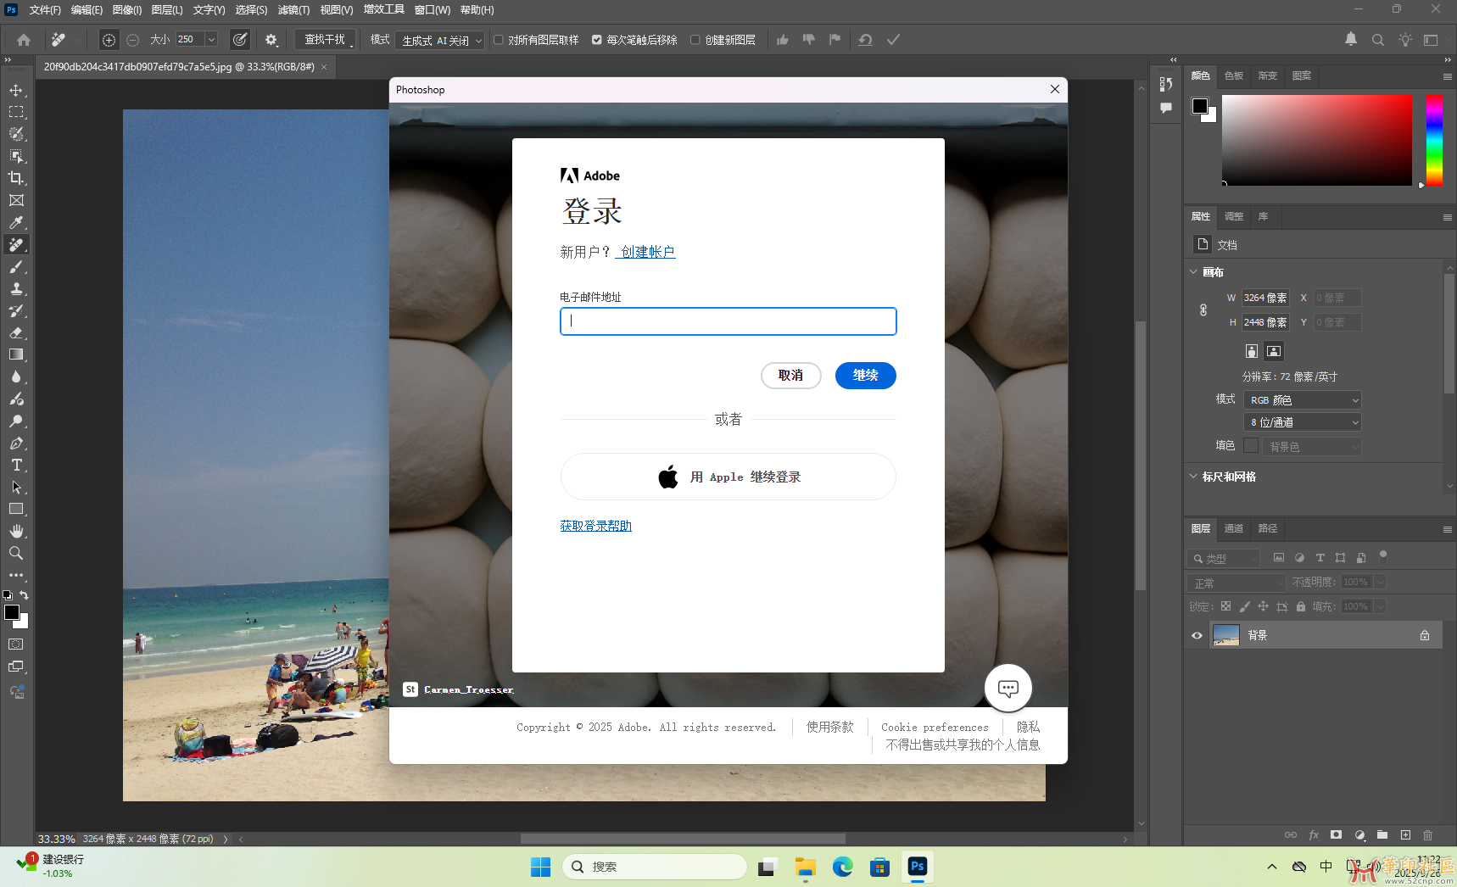1457x887 pixels.
Task: Pick a color in the red color field
Action: pyautogui.click(x=1317, y=140)
